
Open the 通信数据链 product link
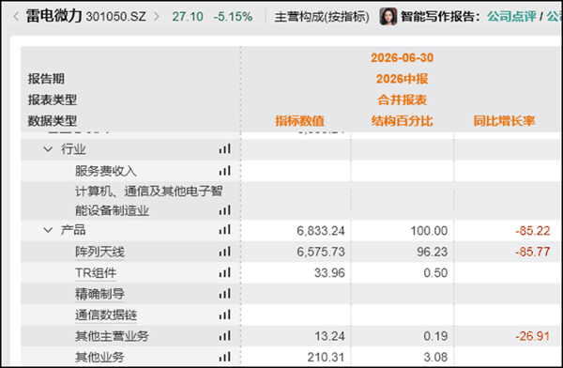click(106, 315)
